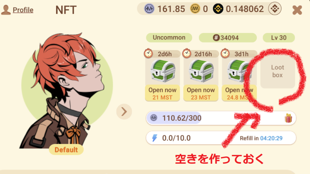Click the Uncommon rarity badge
The width and height of the screenshot is (310, 174).
coord(169,38)
